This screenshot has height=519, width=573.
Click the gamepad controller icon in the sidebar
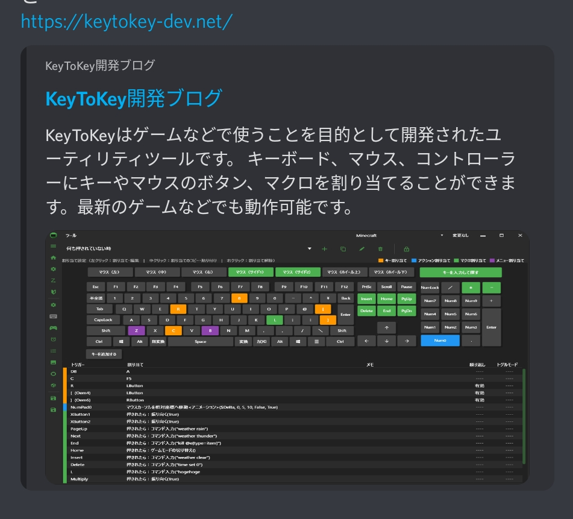pyautogui.click(x=53, y=328)
